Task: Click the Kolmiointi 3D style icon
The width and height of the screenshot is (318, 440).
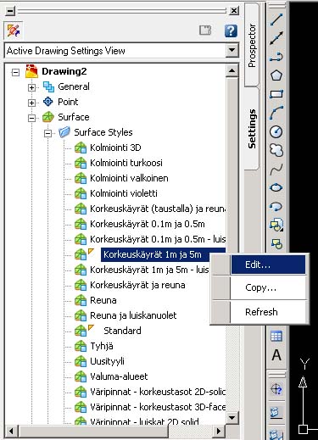Action: (x=81, y=148)
